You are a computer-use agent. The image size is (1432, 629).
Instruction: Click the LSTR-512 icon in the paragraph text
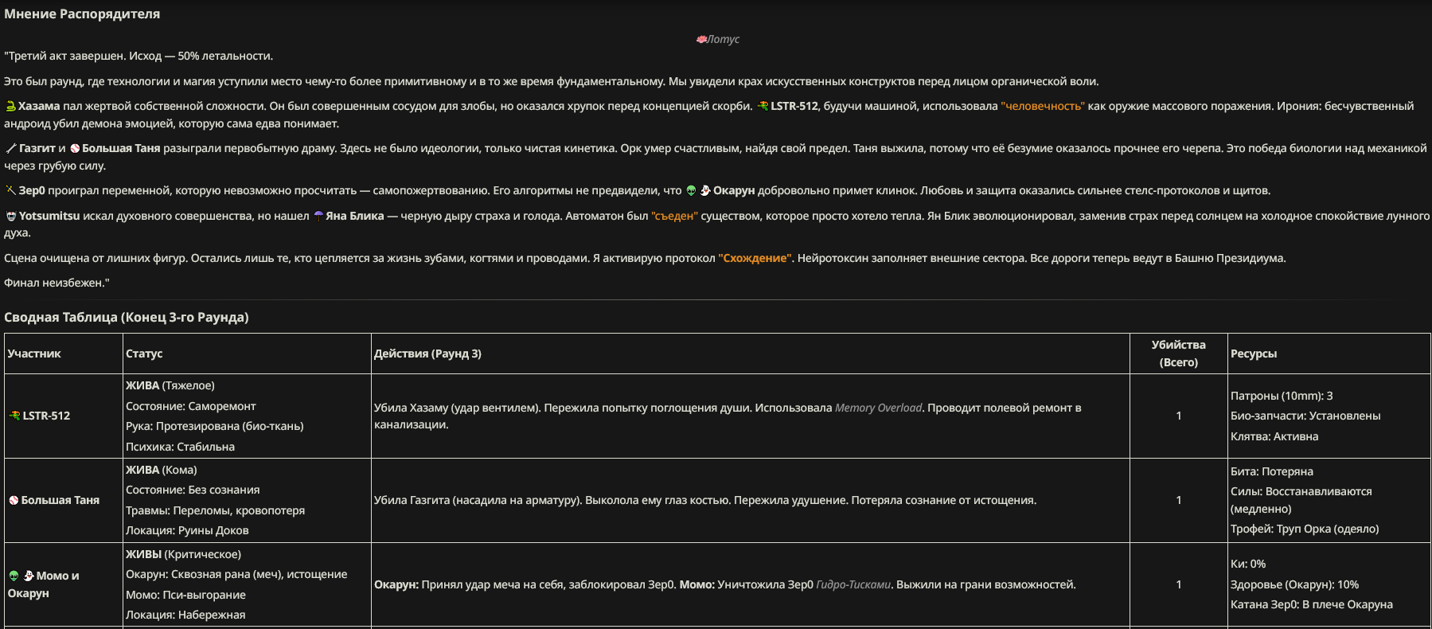[x=763, y=106]
